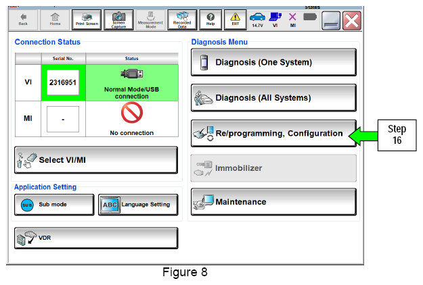Open Diagnosis (All Systems)
The image size is (423, 285).
pyautogui.click(x=273, y=98)
